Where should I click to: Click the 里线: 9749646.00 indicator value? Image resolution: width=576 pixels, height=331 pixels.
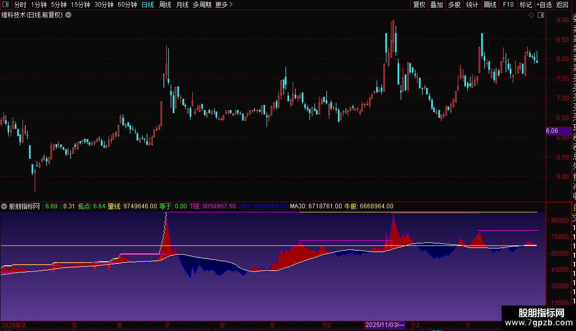(x=132, y=206)
